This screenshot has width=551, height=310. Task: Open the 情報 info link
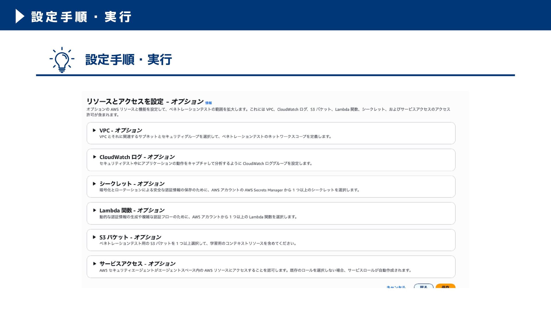click(208, 103)
